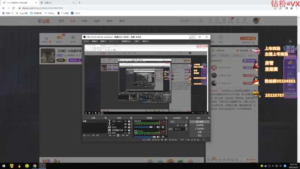300x169 pixels.
Task: Increase transition duration with the up arrow
Action: tap(186, 128)
